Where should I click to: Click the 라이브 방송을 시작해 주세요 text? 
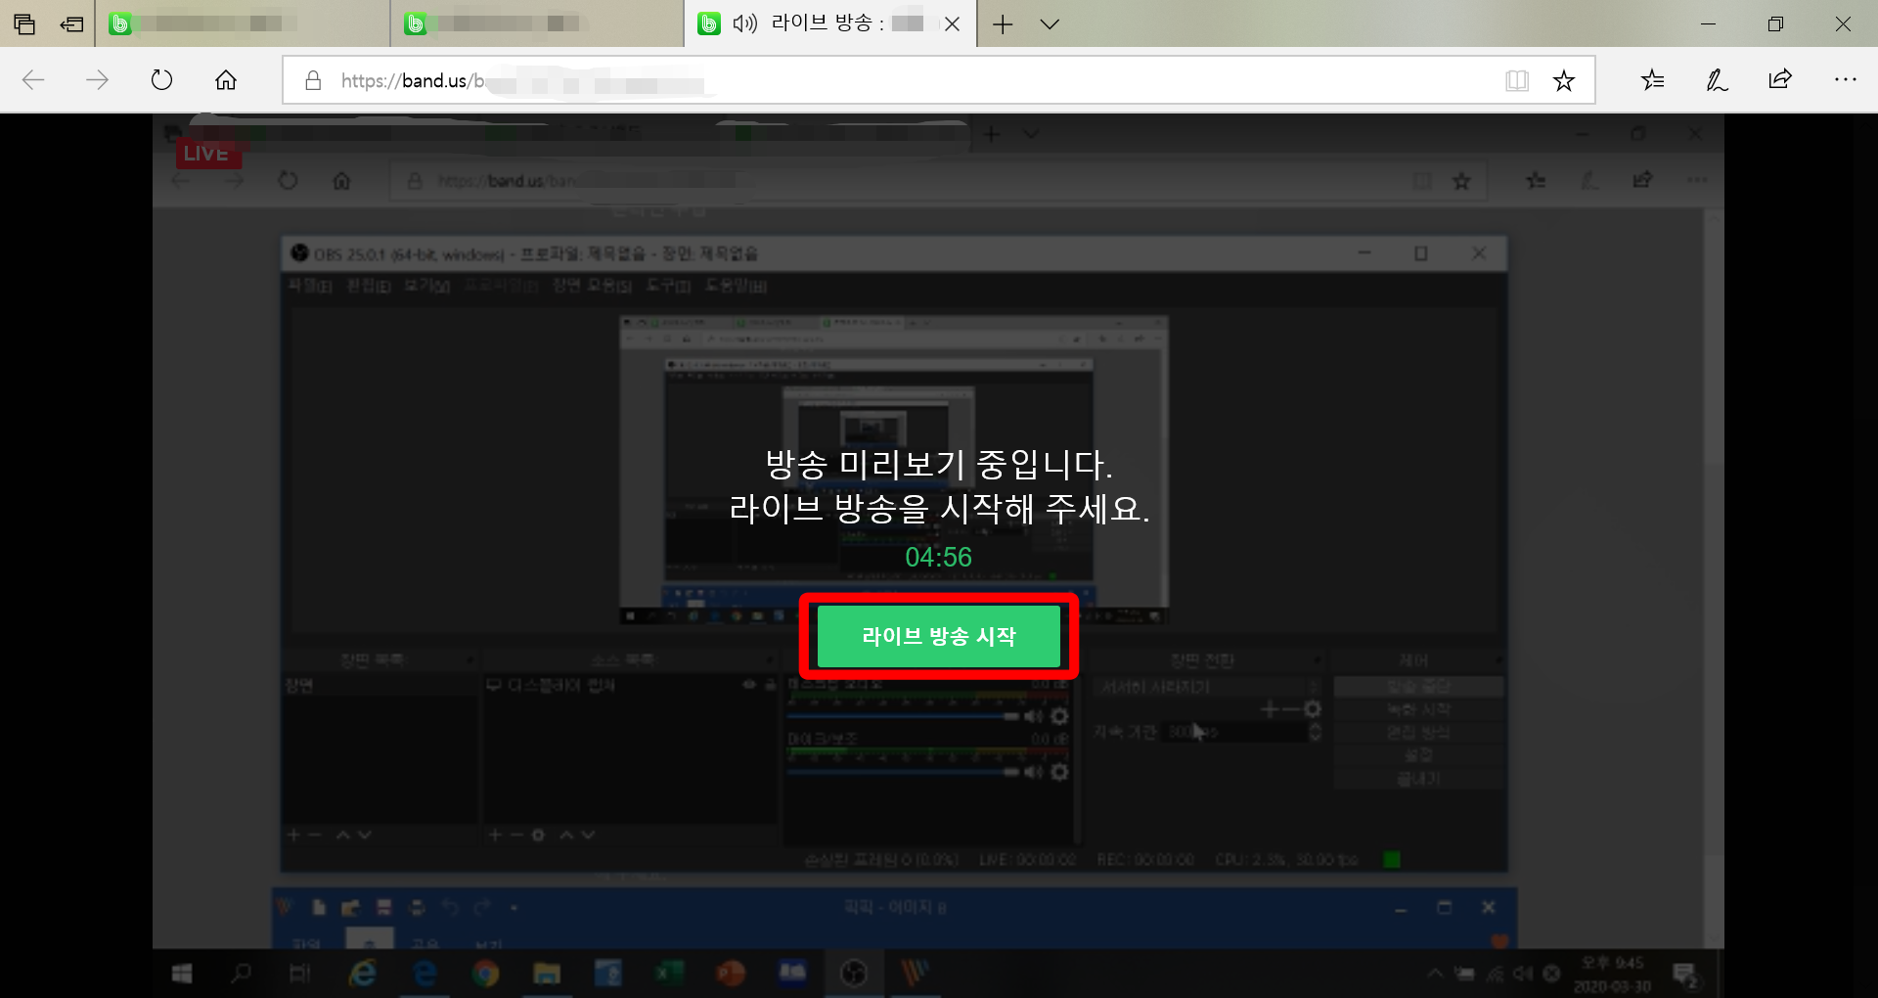point(939,508)
